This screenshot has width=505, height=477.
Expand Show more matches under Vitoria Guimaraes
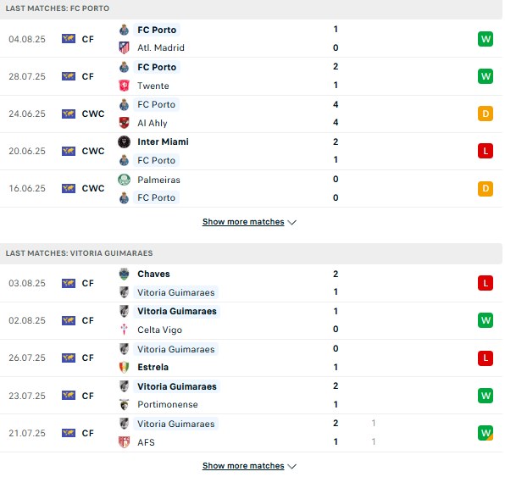click(x=243, y=466)
